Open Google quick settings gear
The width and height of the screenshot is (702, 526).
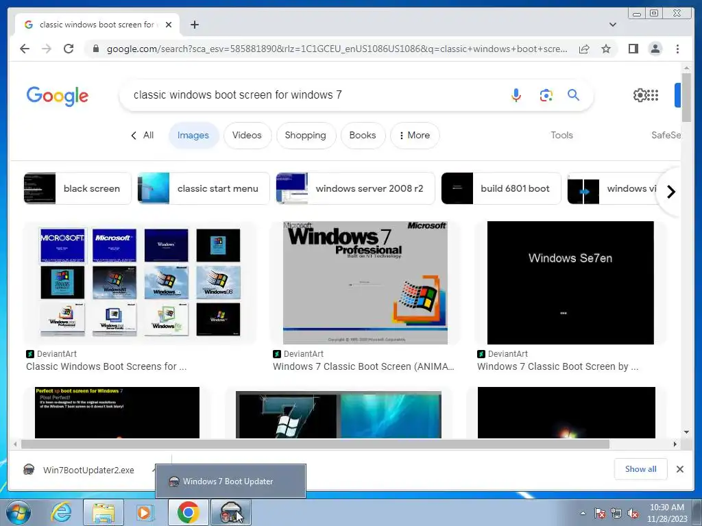pyautogui.click(x=640, y=95)
